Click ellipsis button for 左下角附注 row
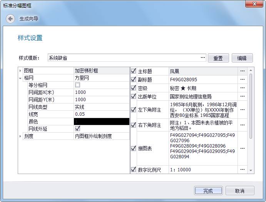Screen dimensions: 266x202 coord(242,110)
